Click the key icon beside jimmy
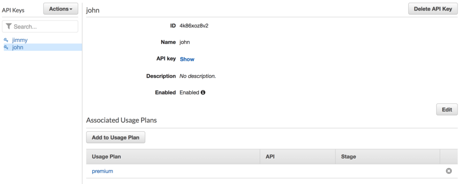 pos(6,40)
